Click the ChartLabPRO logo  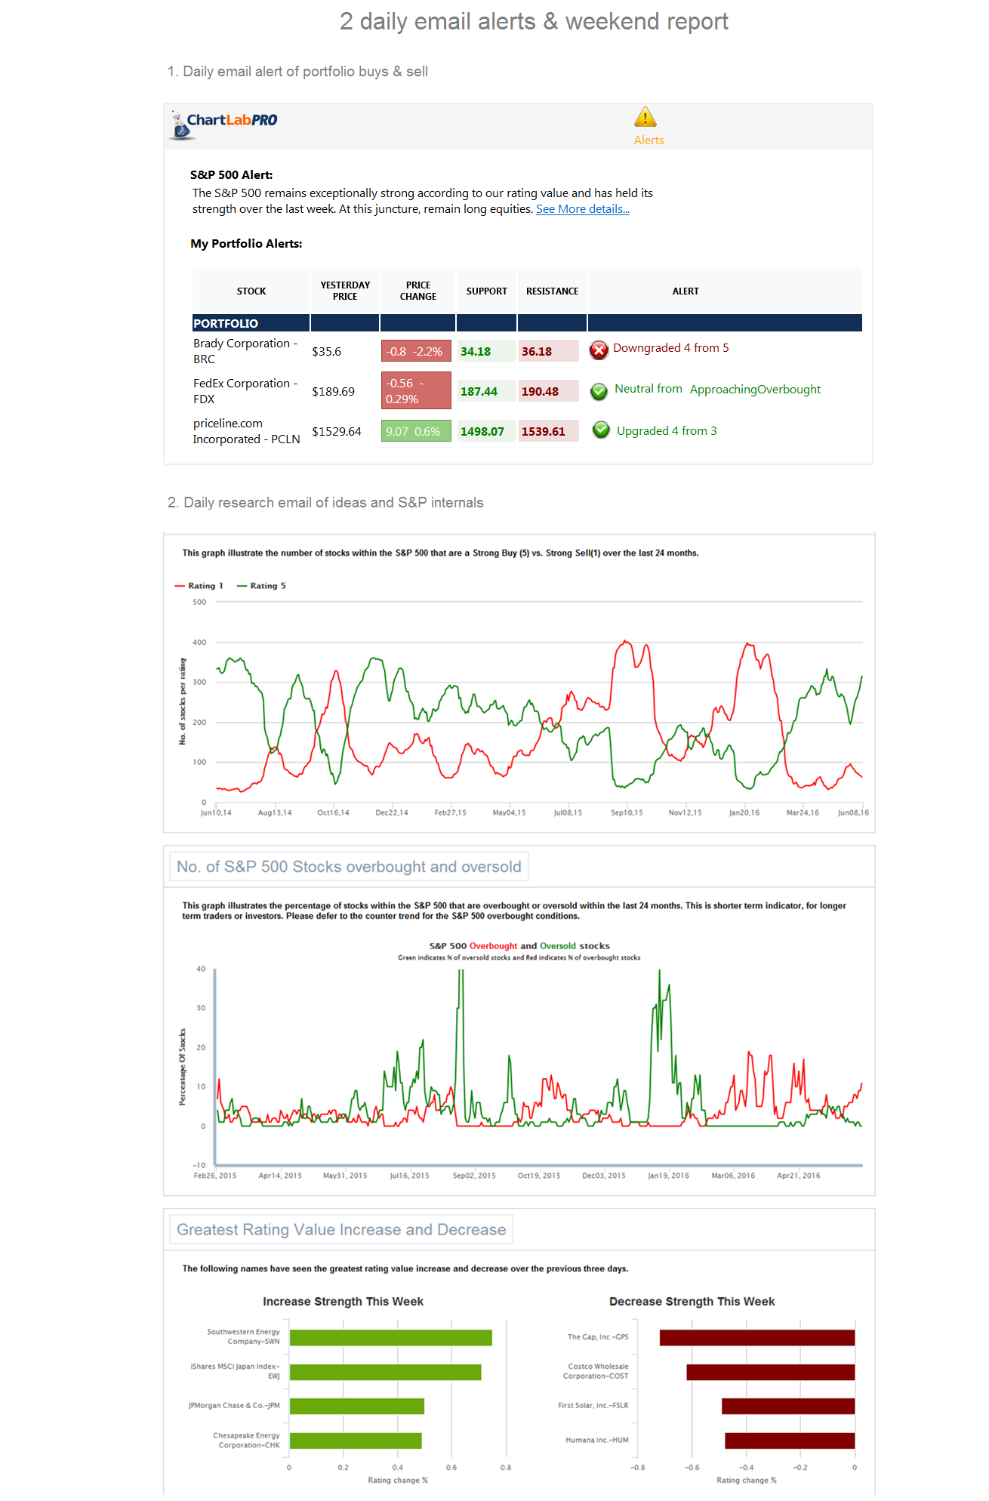coord(223,125)
